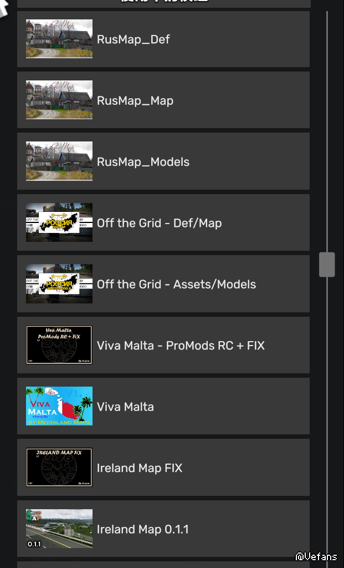This screenshot has width=344, height=568.
Task: Click the Ireland Map 0.1.1 road thumbnail
Action: pyautogui.click(x=59, y=529)
